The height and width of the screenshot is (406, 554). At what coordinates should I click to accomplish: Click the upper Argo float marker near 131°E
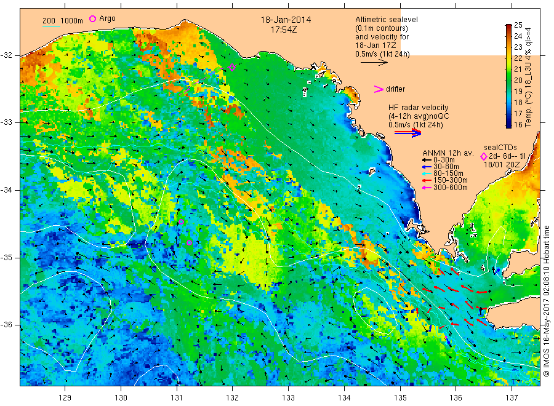(x=181, y=221)
